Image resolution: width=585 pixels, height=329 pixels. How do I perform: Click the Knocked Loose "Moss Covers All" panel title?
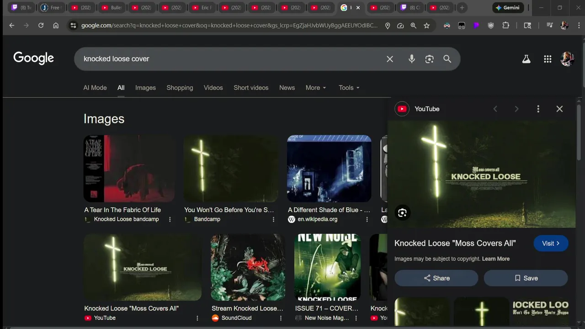click(455, 244)
